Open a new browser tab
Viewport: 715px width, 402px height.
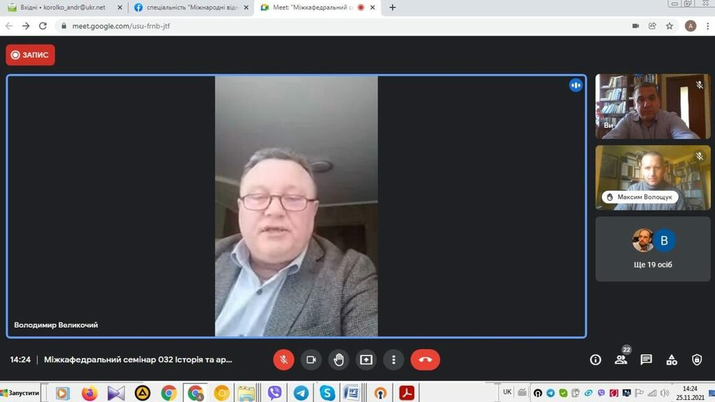click(x=392, y=7)
